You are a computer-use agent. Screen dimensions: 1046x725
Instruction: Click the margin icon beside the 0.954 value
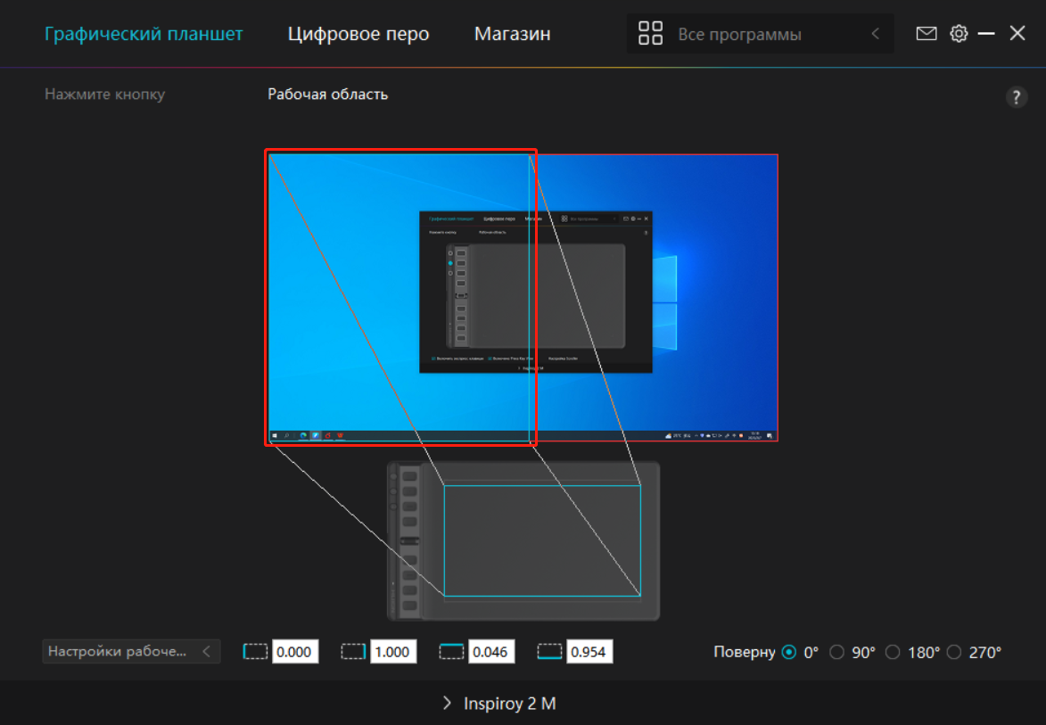pyautogui.click(x=550, y=652)
